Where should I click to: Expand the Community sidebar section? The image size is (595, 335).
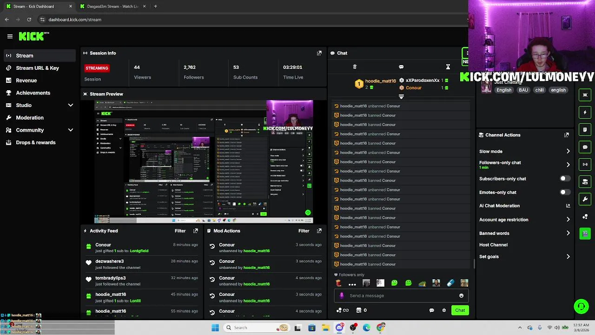point(71,130)
